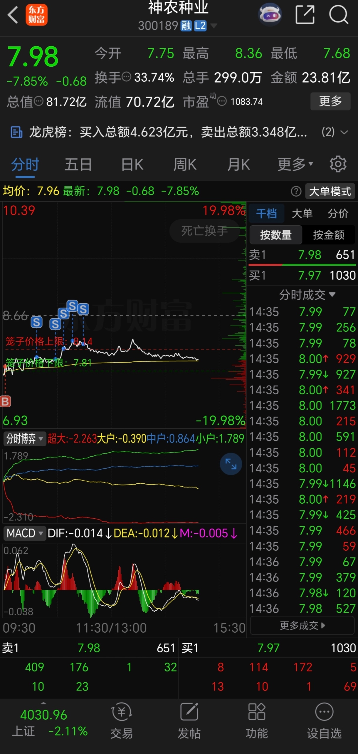Tap 买1 7.97 row in order panel
The image size is (358, 754).
302,275
